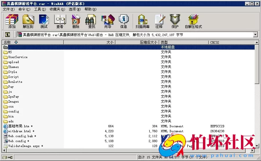Screen dimensions: 261x161
Task: Click the 注释 (Comment) toolbar icon
Action: pos(159,21)
